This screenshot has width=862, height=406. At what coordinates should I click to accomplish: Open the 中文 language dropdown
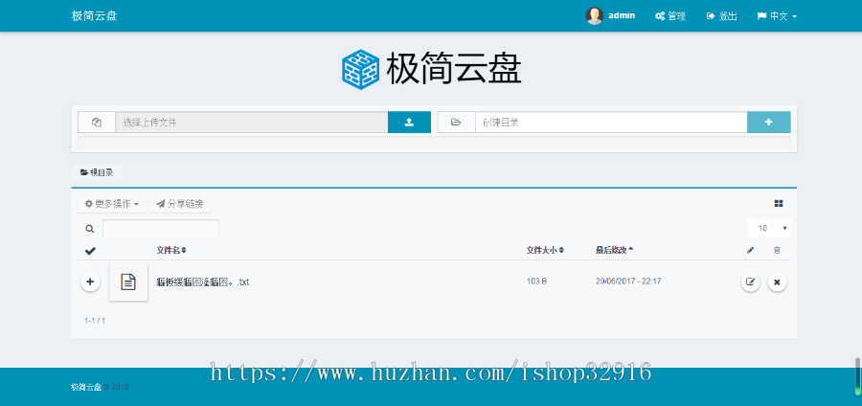[777, 16]
